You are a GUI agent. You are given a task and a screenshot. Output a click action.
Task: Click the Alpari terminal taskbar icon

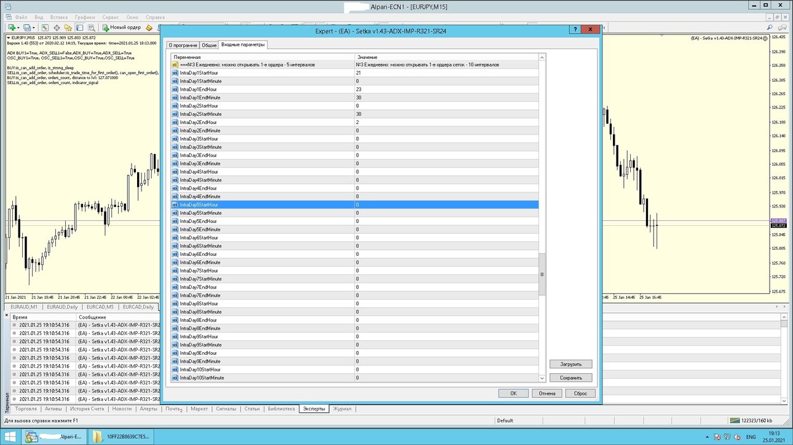coord(55,437)
